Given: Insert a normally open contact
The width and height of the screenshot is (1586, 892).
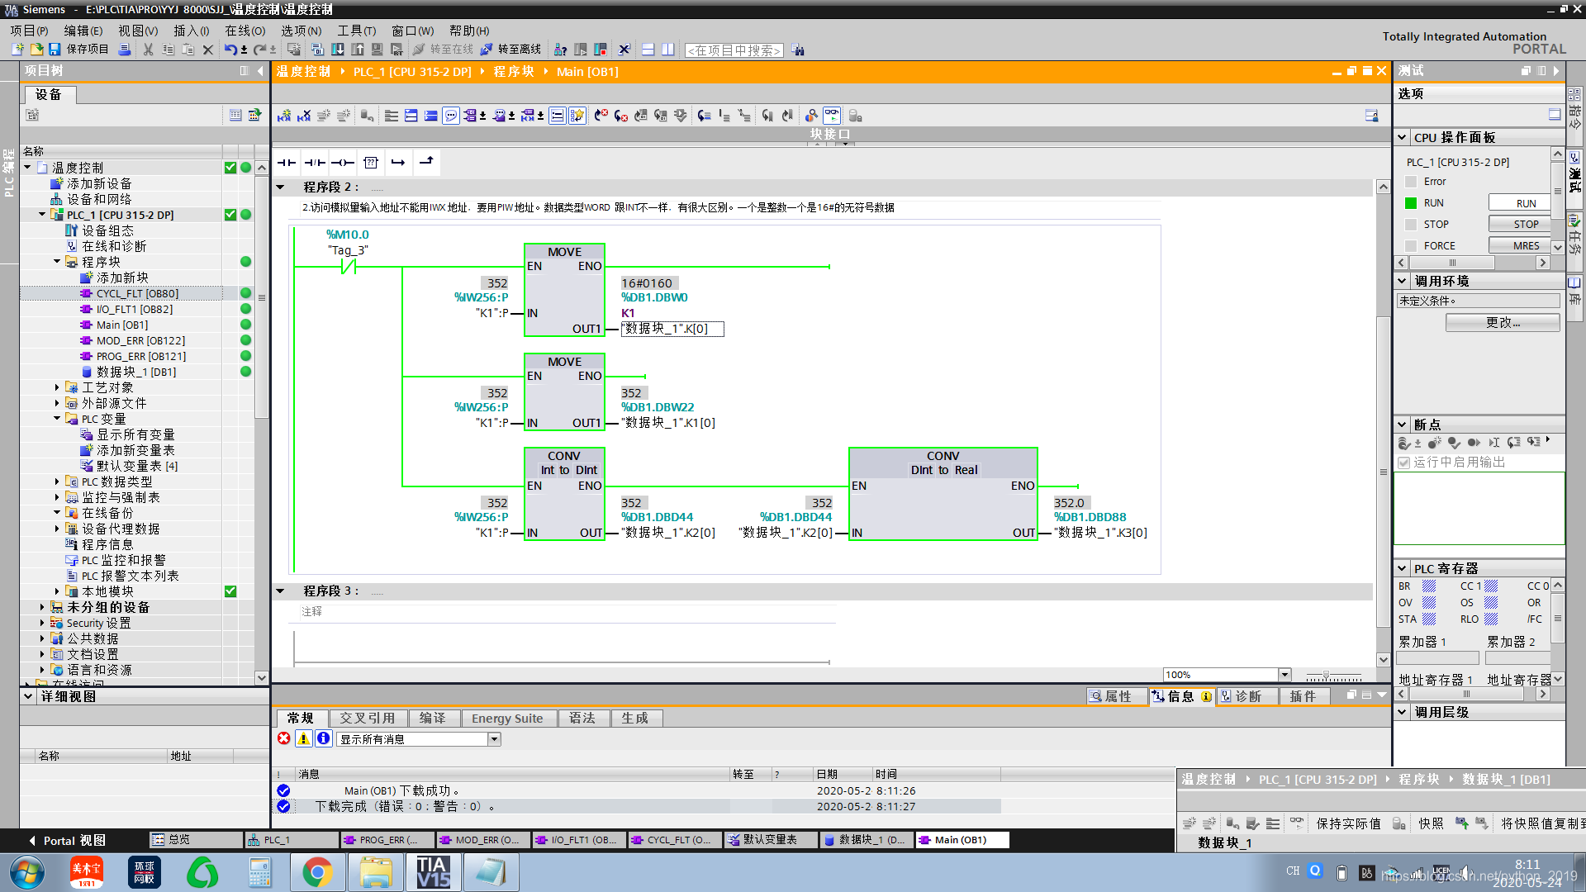Looking at the screenshot, I should (x=287, y=163).
